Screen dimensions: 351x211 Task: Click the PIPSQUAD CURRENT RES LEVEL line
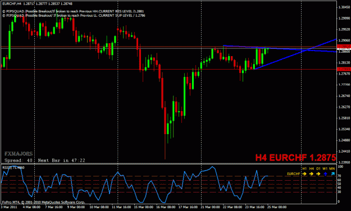tap(73, 11)
